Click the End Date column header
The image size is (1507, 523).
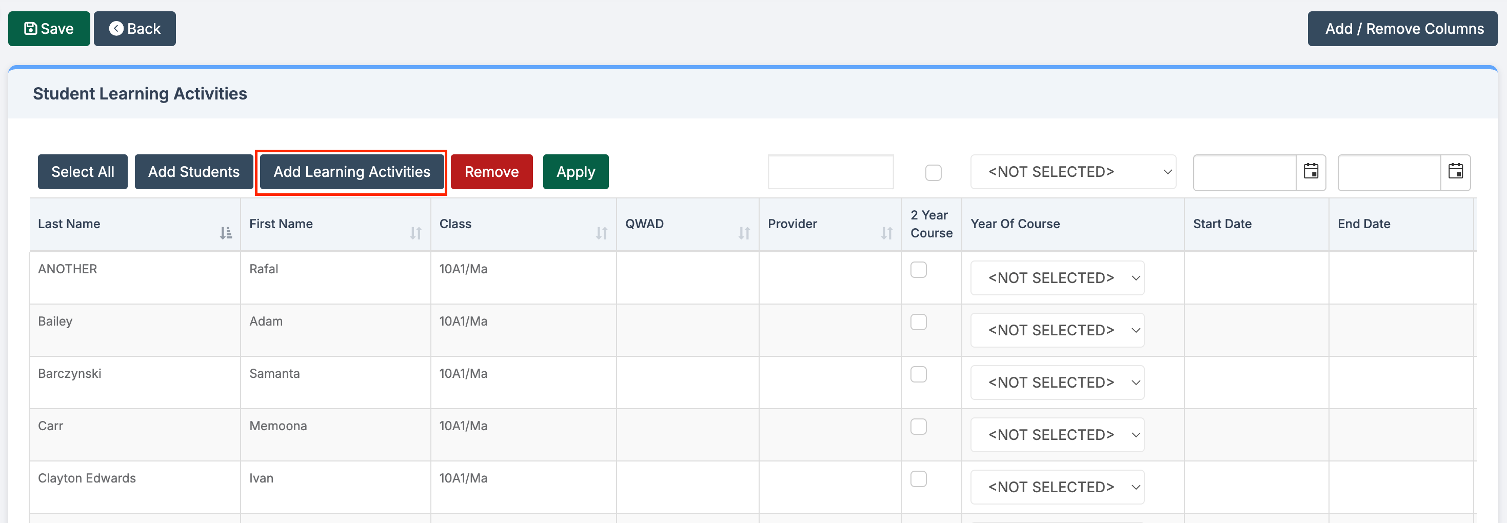point(1401,225)
